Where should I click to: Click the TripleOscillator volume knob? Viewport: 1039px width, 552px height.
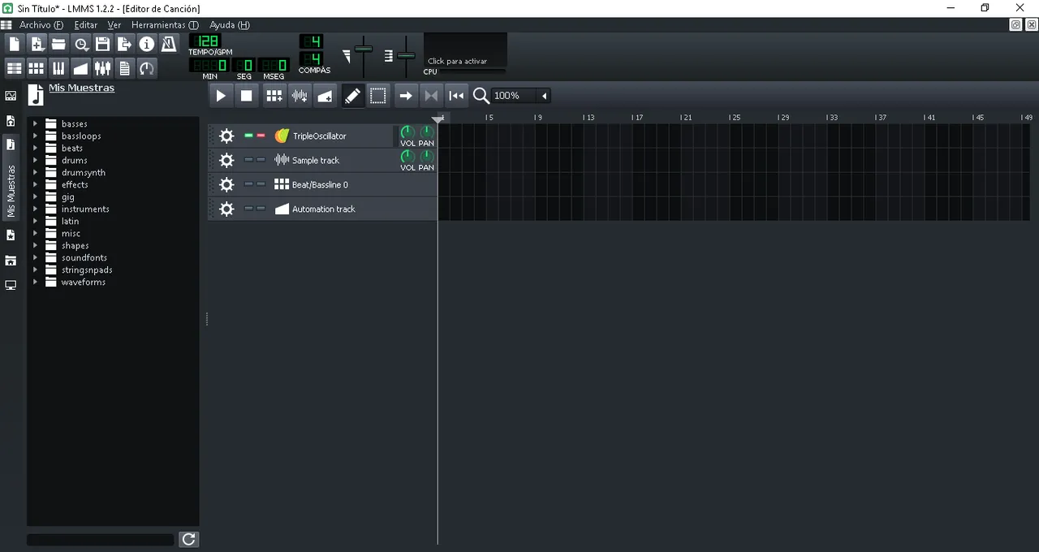point(407,132)
